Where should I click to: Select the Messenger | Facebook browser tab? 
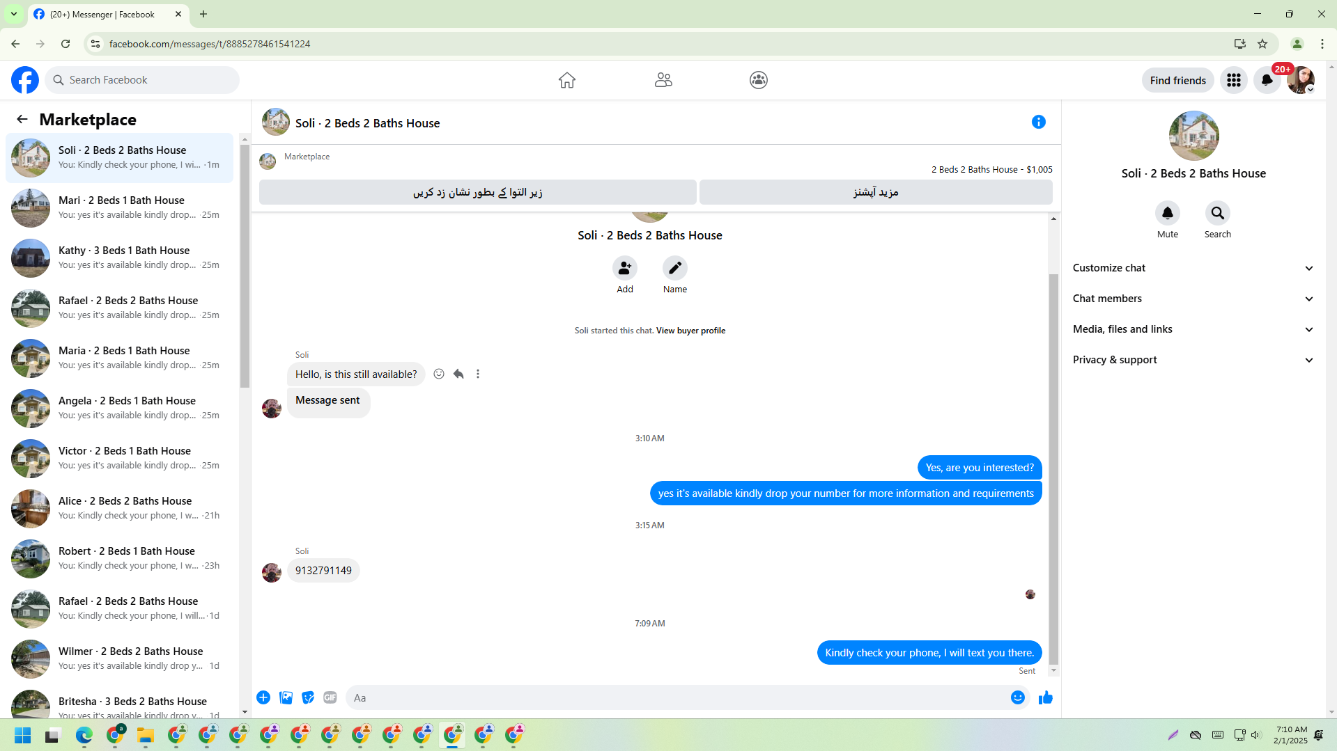[x=108, y=14]
